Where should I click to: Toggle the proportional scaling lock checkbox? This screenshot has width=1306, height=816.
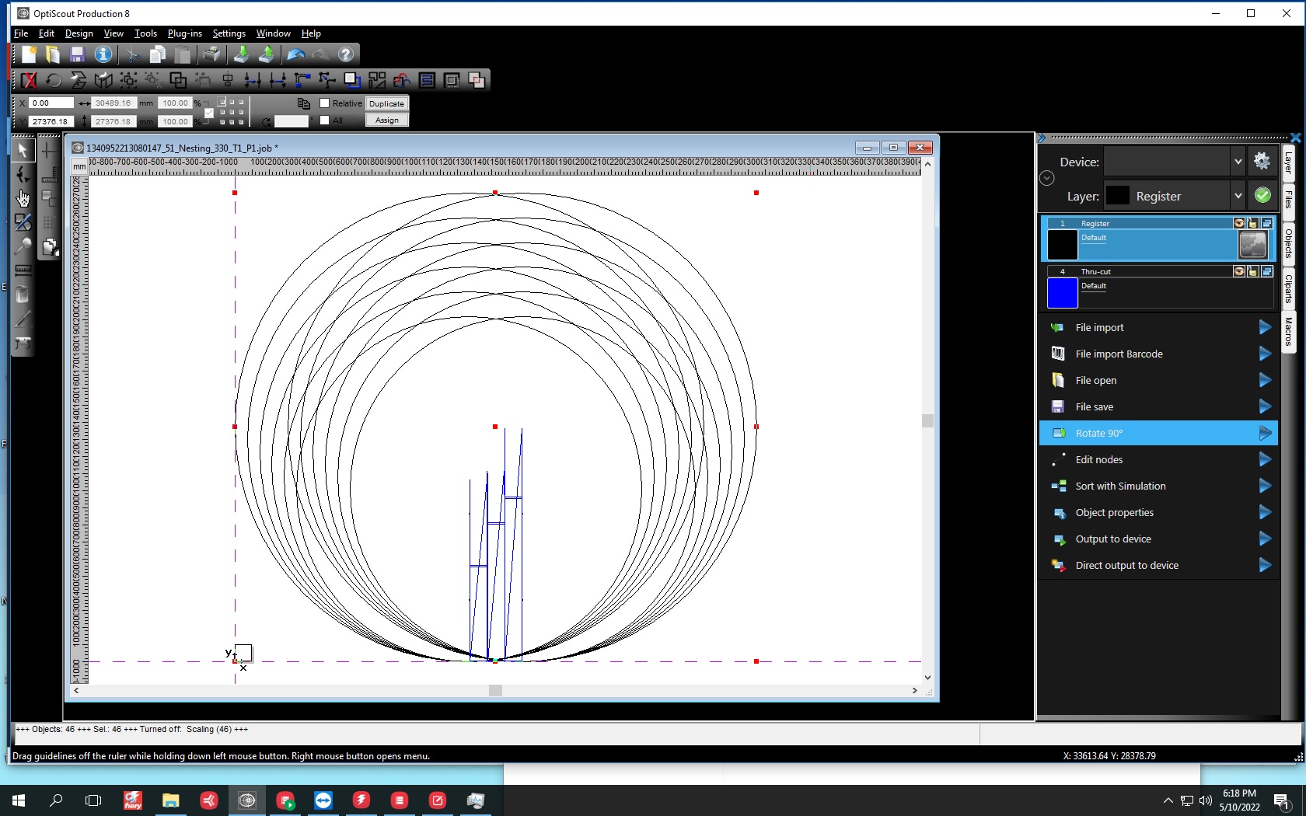coord(208,113)
